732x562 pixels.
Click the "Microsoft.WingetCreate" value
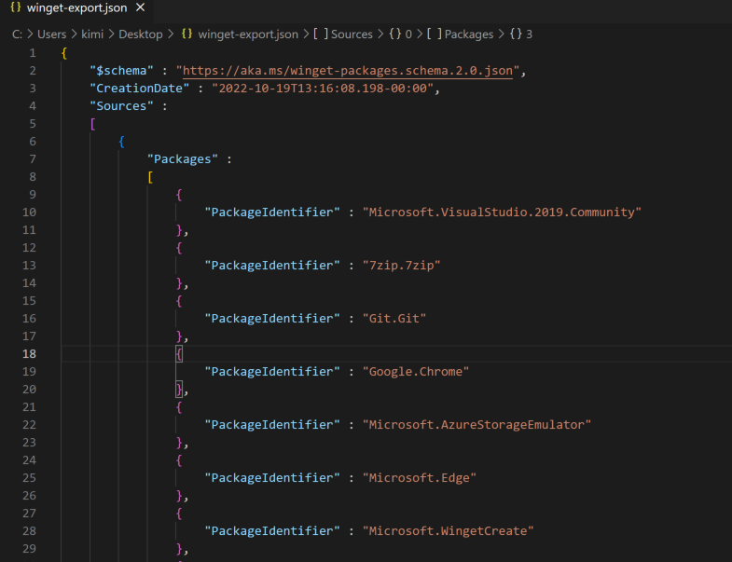449,531
